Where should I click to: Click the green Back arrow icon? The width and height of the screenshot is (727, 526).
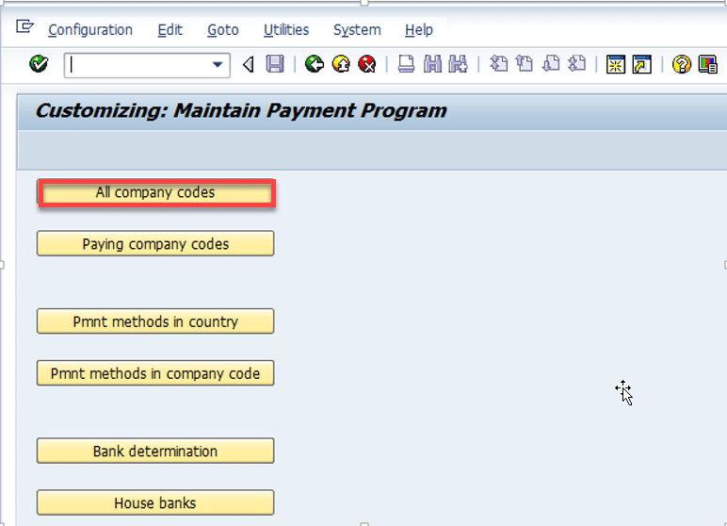point(314,64)
